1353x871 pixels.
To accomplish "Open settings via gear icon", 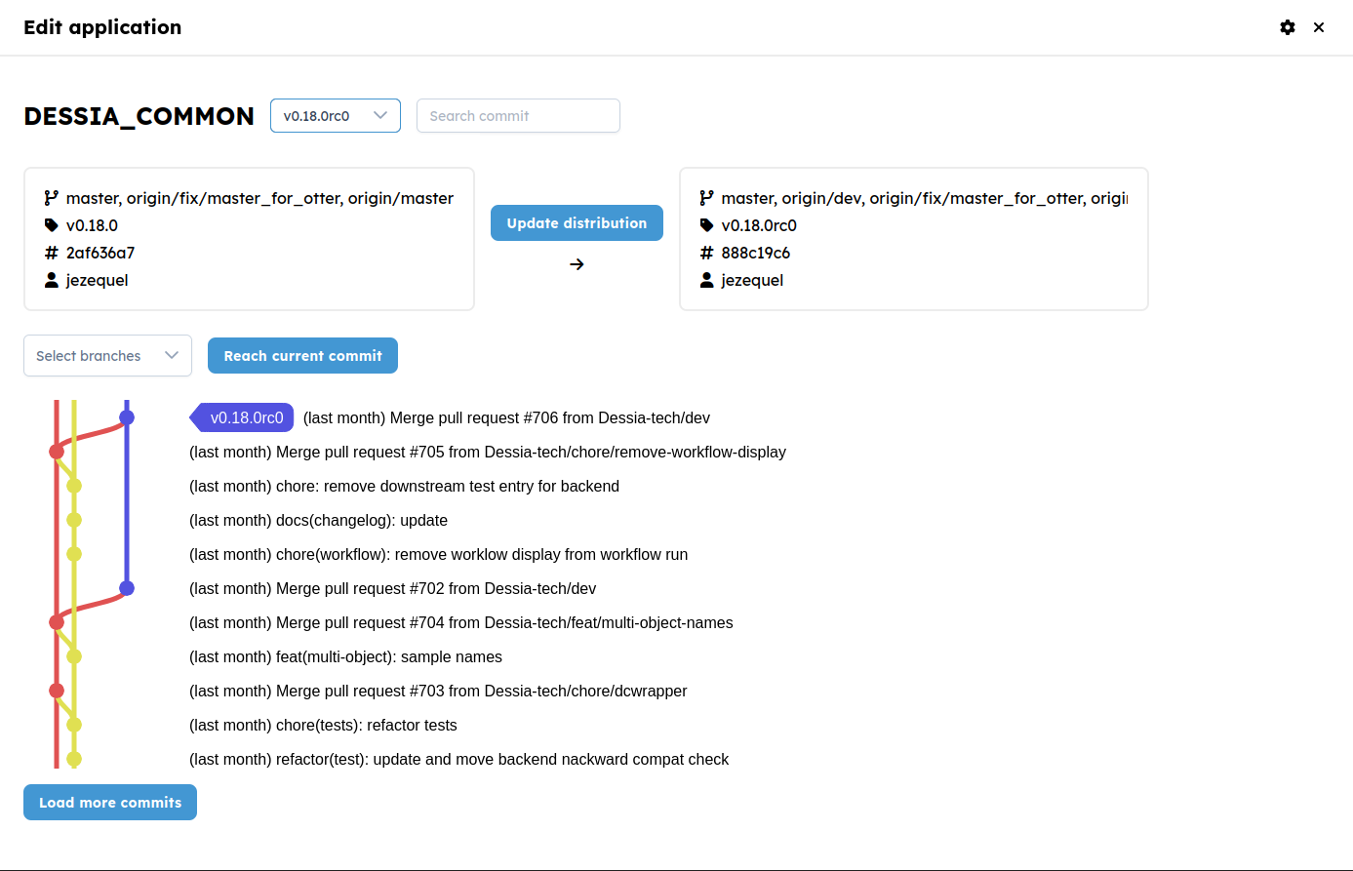I will pyautogui.click(x=1288, y=27).
